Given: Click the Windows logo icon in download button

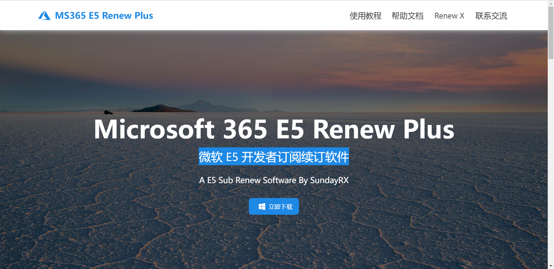Looking at the screenshot, I should point(262,207).
